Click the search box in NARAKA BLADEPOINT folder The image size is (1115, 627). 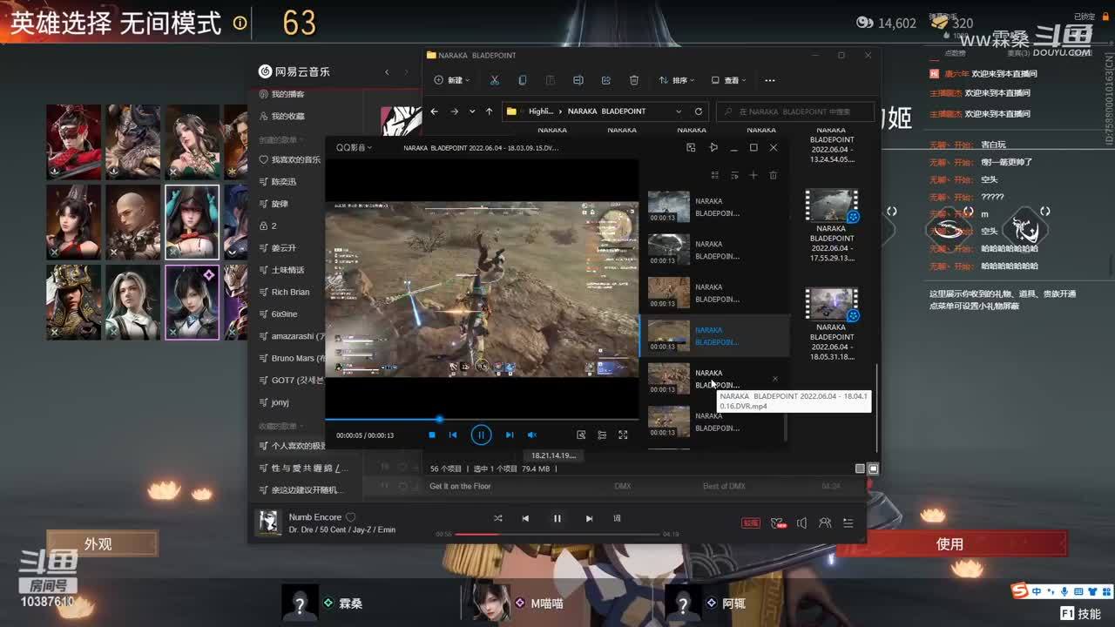795,111
